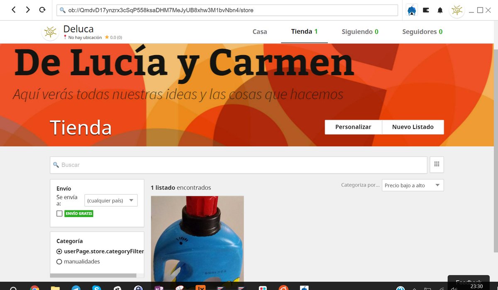
Task: Select the manualidades category radio
Action: (59, 262)
